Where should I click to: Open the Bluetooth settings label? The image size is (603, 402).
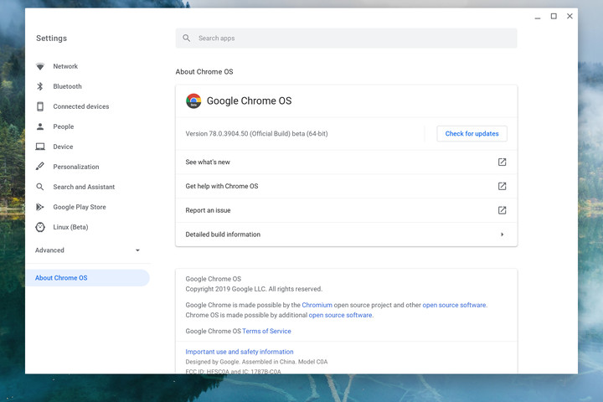click(x=67, y=86)
